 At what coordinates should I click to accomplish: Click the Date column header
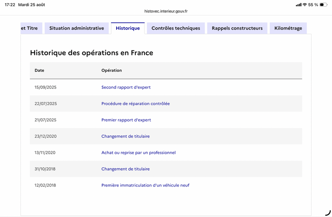[x=39, y=70]
